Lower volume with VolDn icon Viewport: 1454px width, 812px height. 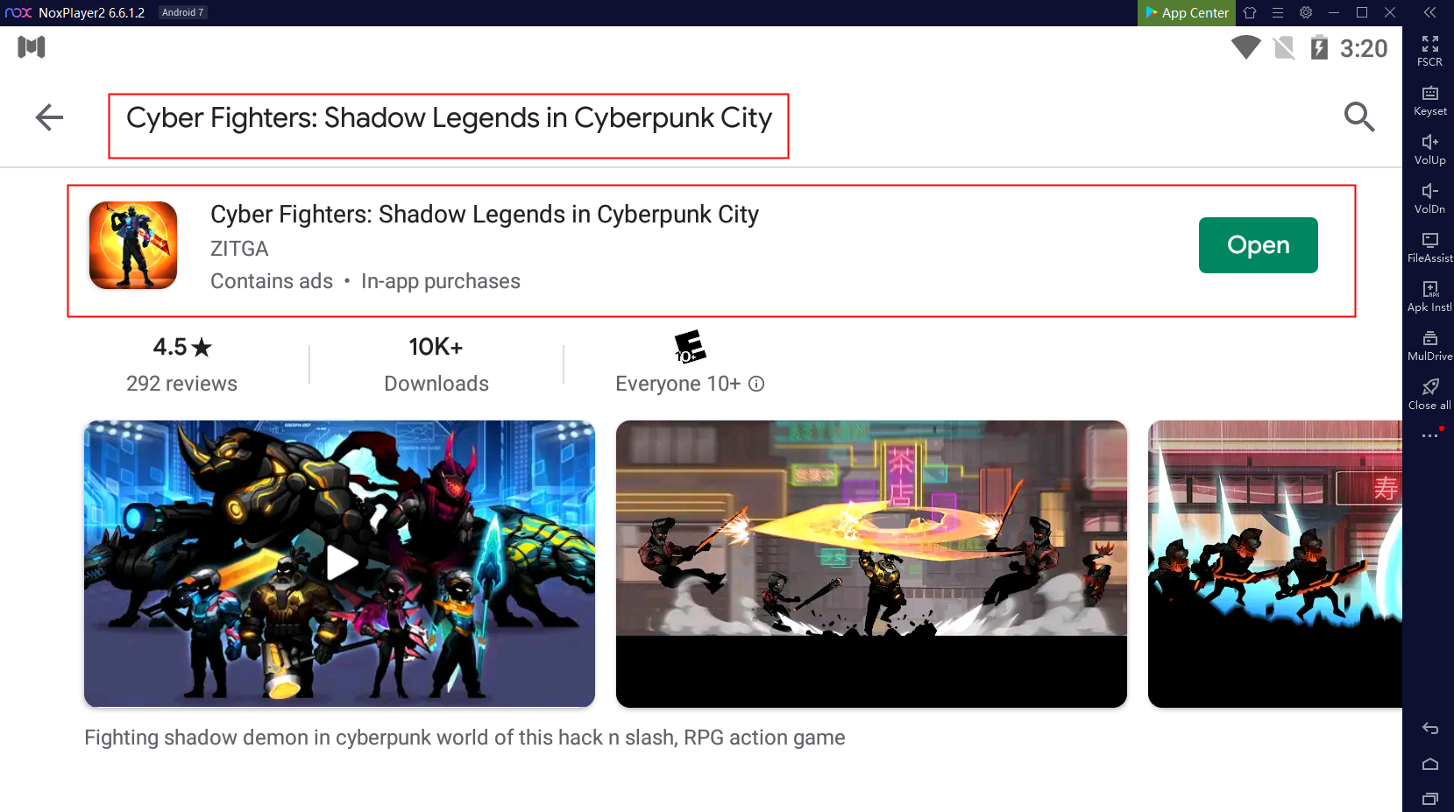pyautogui.click(x=1429, y=199)
